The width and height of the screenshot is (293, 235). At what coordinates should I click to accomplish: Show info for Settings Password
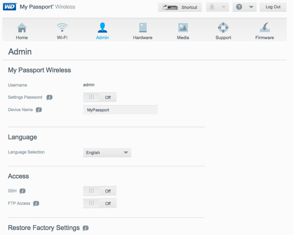(49, 97)
